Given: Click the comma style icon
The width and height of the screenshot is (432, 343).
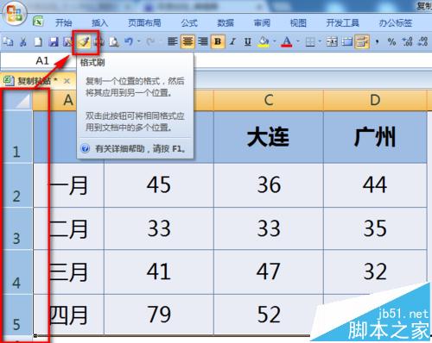Looking at the screenshot, I should pos(377,42).
